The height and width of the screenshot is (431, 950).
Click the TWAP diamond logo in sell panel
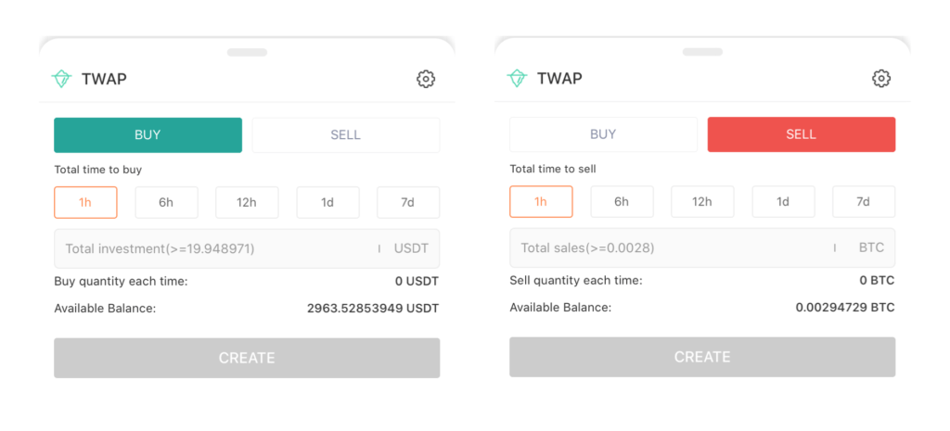[517, 78]
